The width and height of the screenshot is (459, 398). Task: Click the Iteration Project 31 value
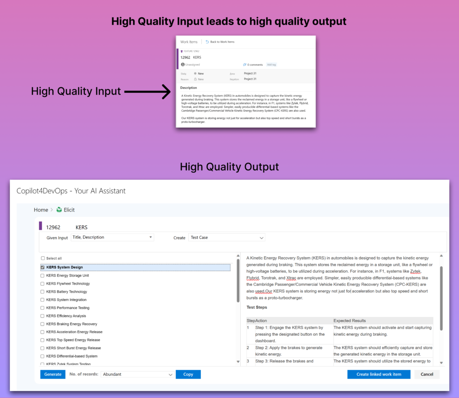(250, 79)
